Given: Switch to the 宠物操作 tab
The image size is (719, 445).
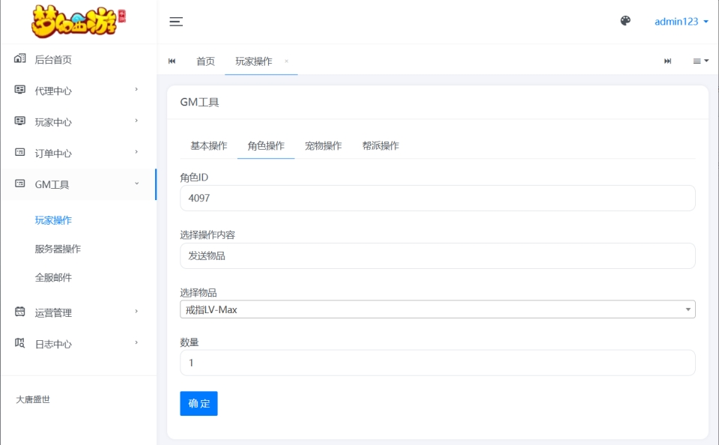Looking at the screenshot, I should [324, 145].
